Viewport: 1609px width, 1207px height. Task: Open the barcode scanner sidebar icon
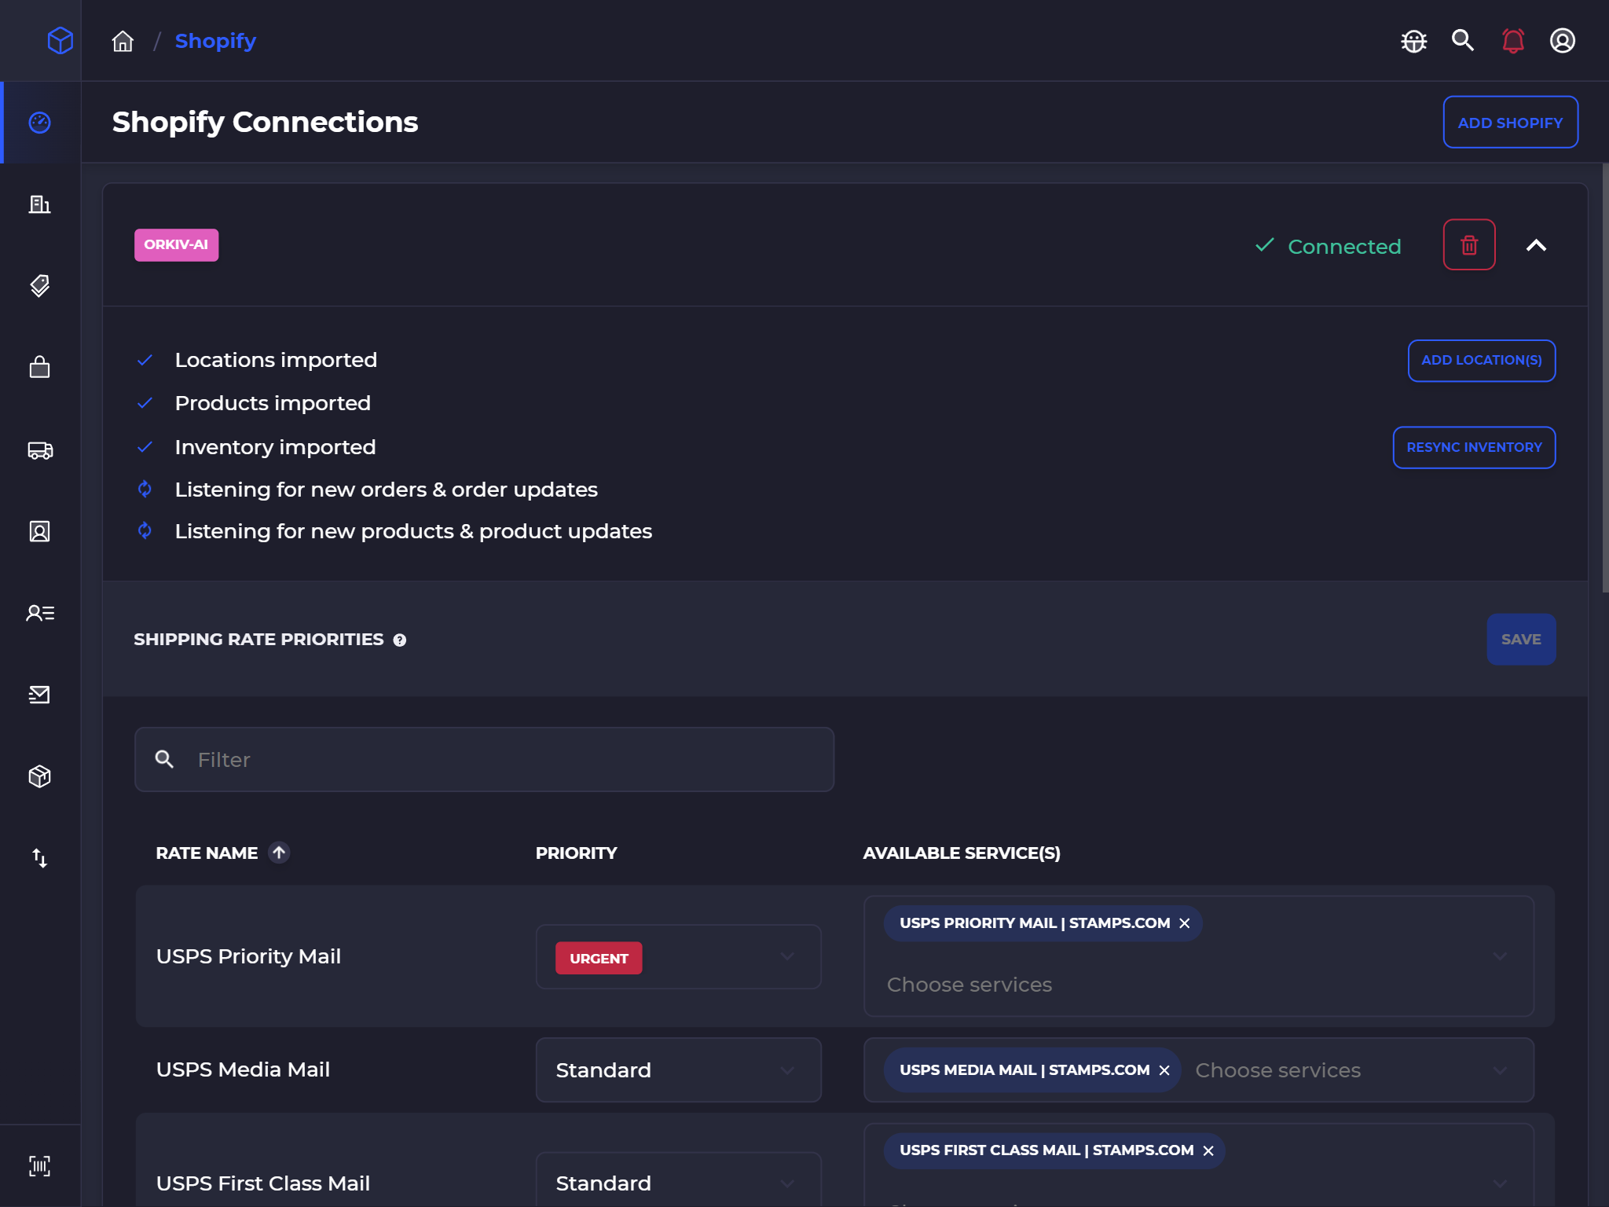[40, 1166]
